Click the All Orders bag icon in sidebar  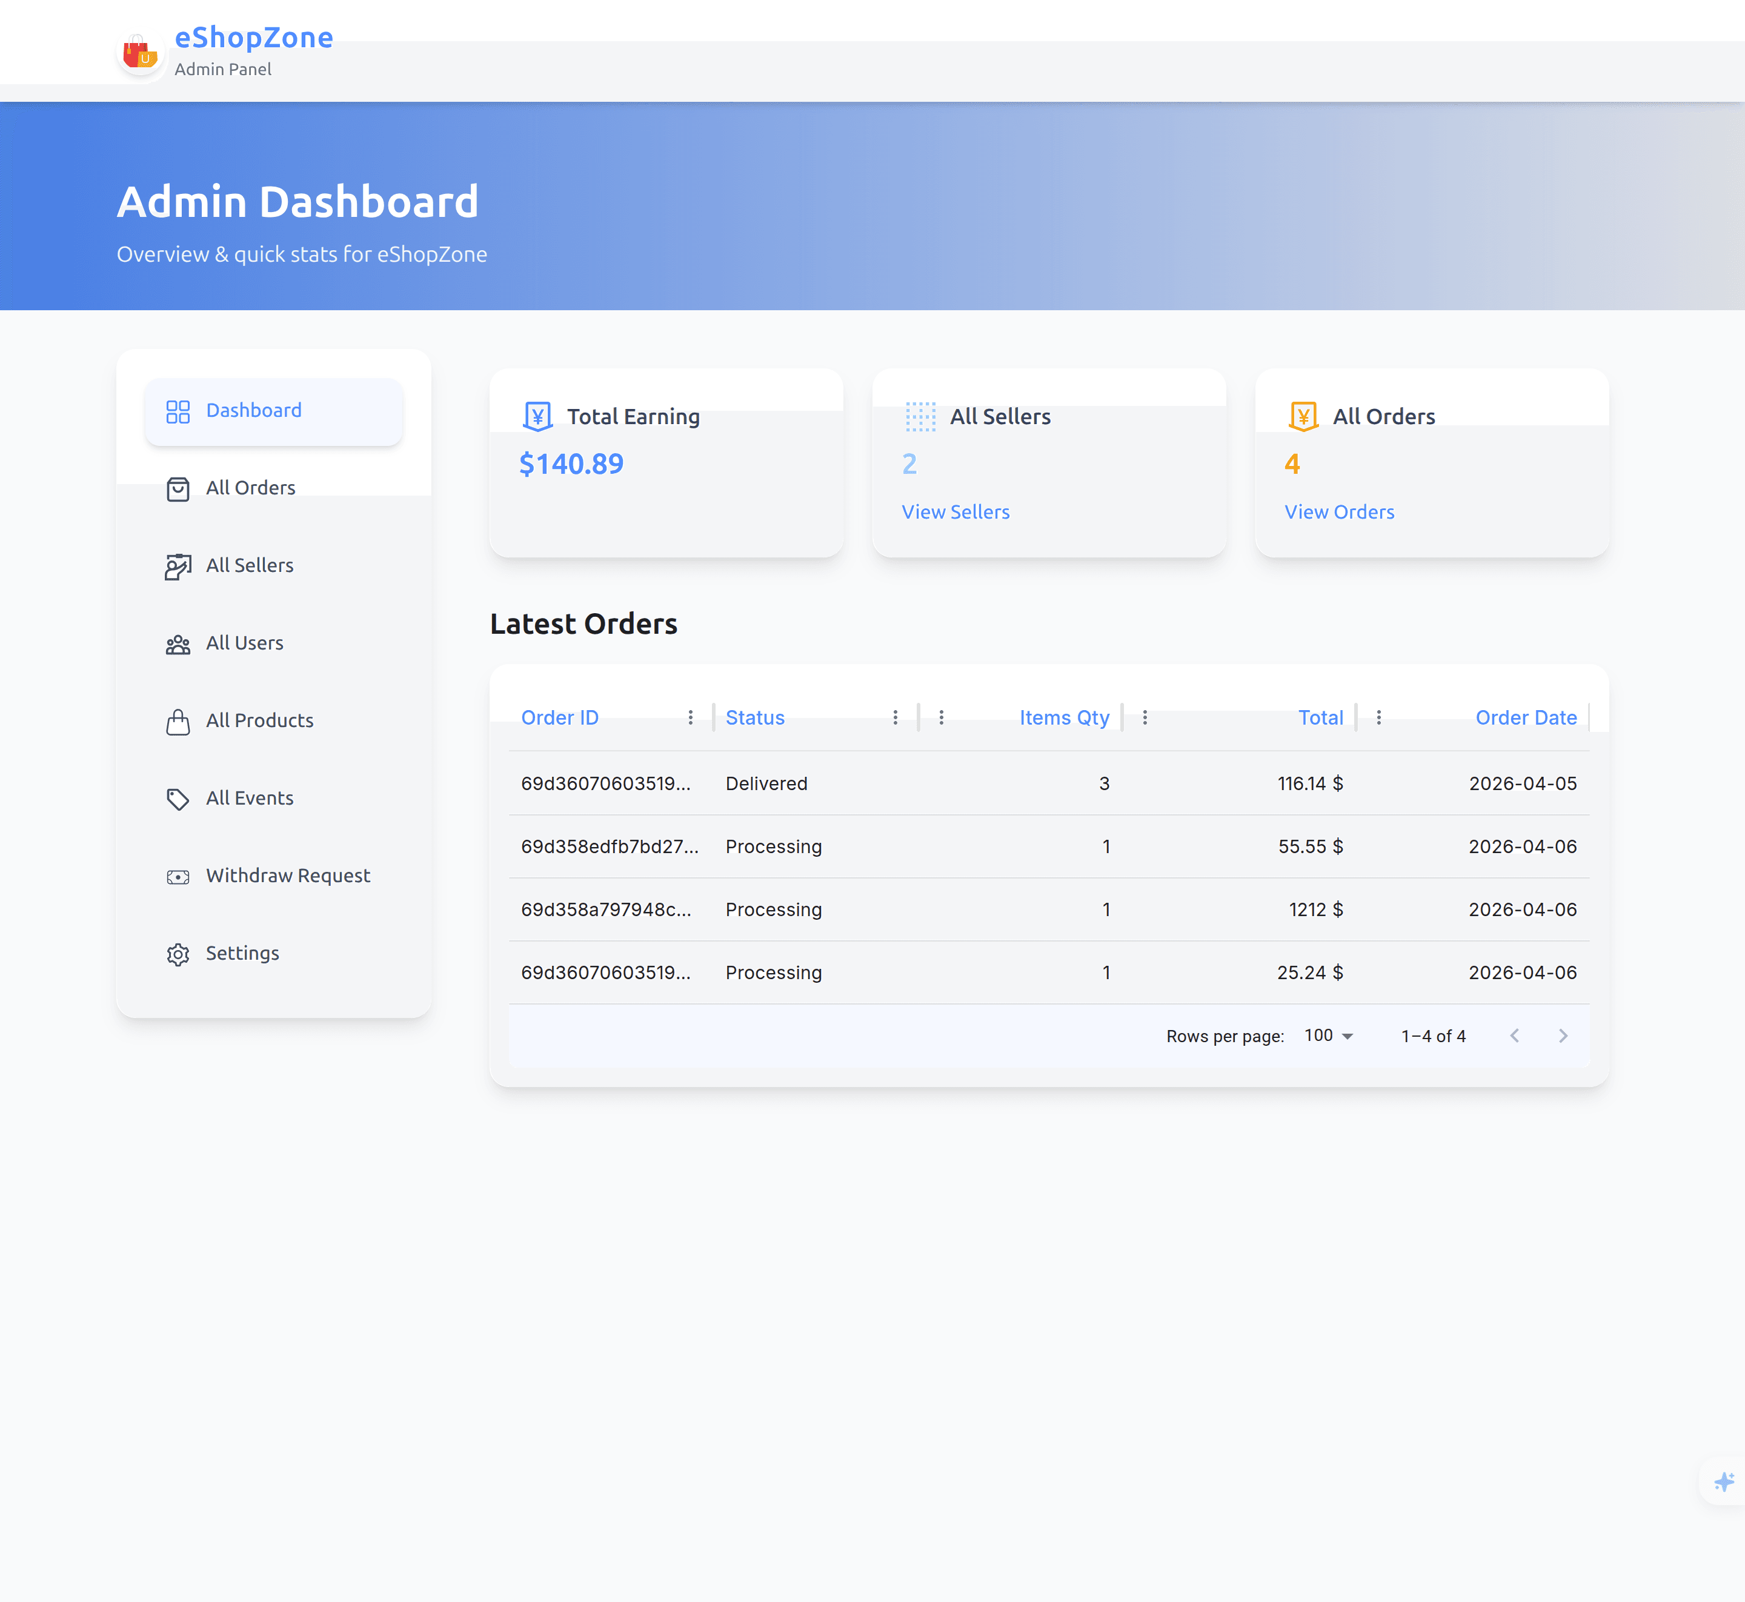click(178, 489)
